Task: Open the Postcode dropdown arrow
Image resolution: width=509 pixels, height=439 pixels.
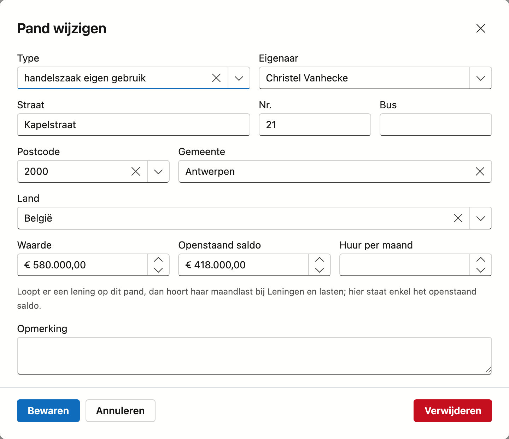Action: [158, 171]
